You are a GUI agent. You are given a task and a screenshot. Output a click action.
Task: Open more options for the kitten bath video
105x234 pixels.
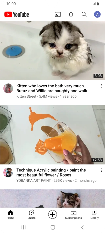point(101,86)
